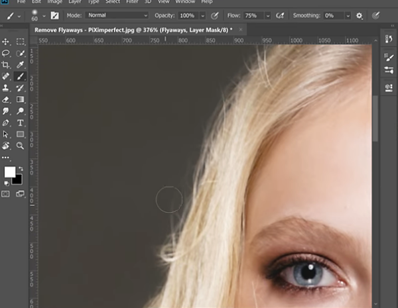Click the Smoothing 0% field
The height and width of the screenshot is (308, 398).
(x=334, y=16)
